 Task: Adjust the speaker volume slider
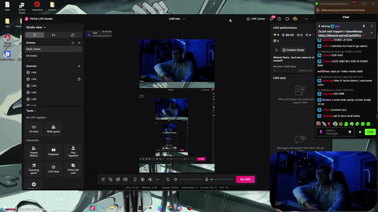pos(190,179)
